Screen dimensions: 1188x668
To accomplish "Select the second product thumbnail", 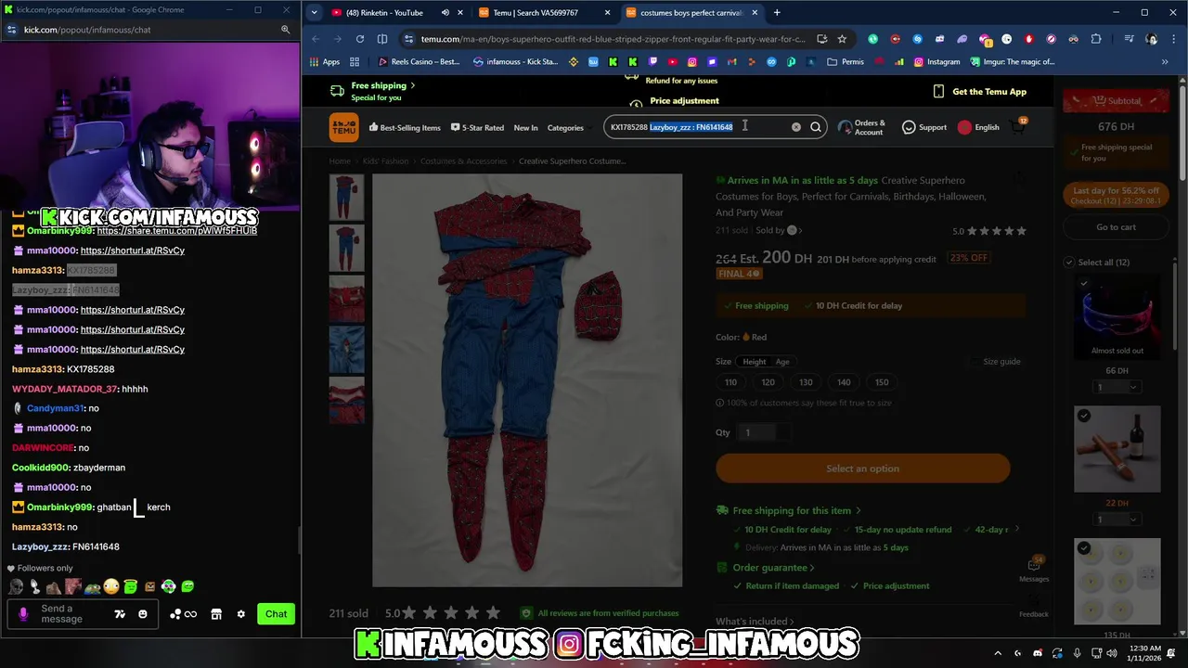I will (x=346, y=249).
